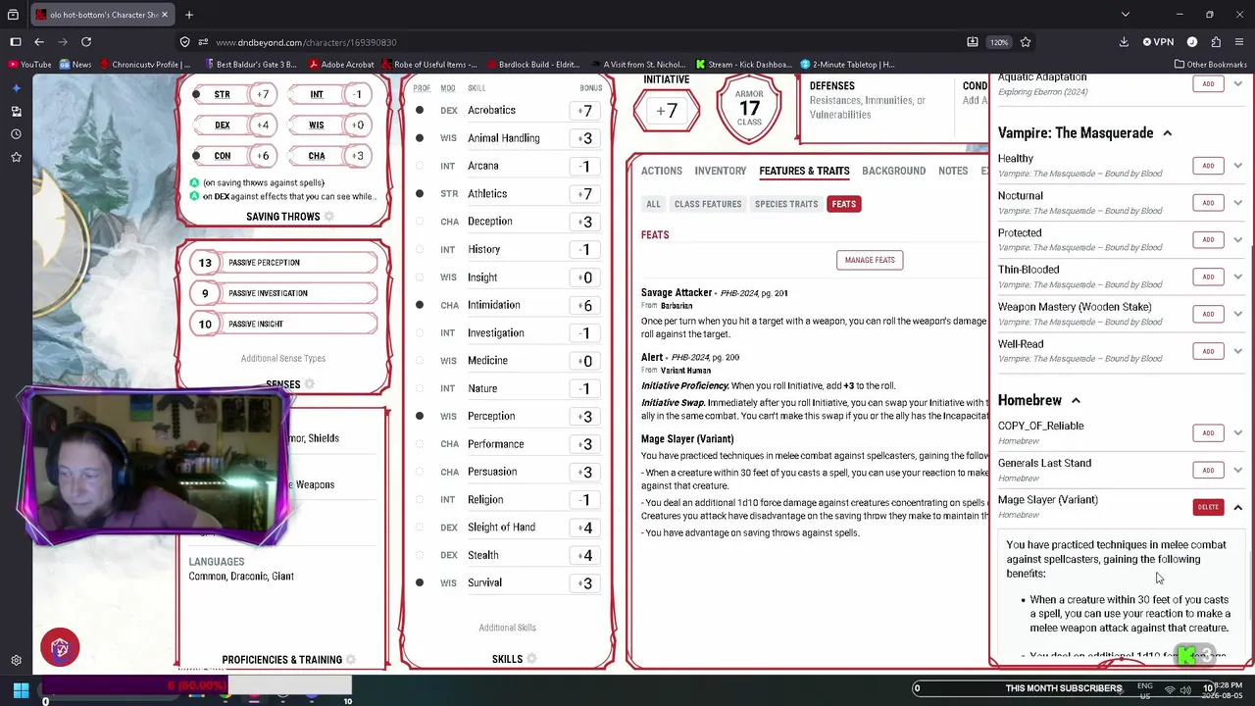Collapse the Vampire: The Masquerade section
Image resolution: width=1255 pixels, height=706 pixels.
coord(1167,133)
